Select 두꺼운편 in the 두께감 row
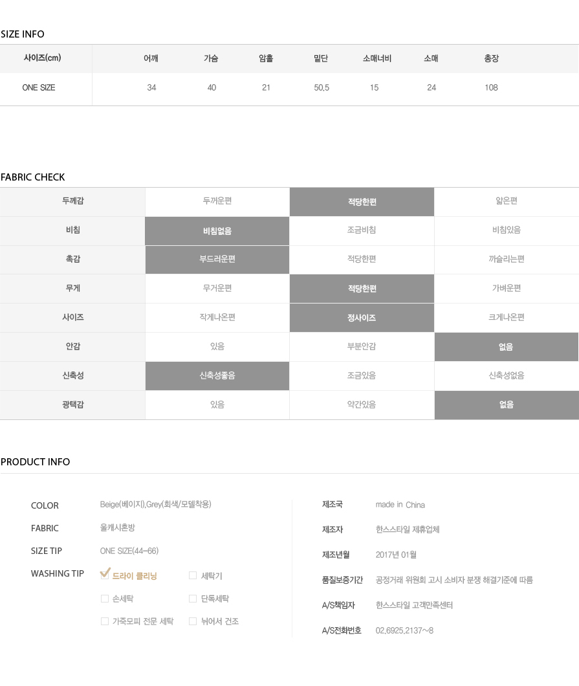 click(x=217, y=202)
